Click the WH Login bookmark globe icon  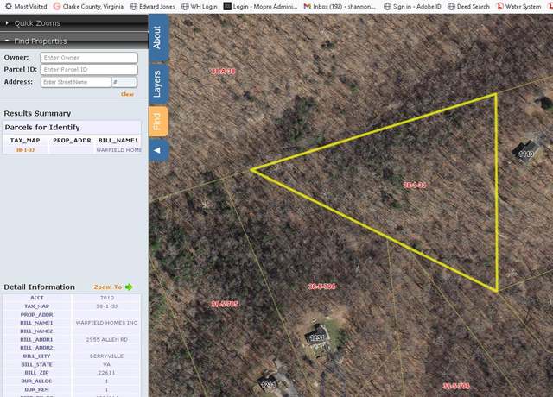tap(185, 6)
